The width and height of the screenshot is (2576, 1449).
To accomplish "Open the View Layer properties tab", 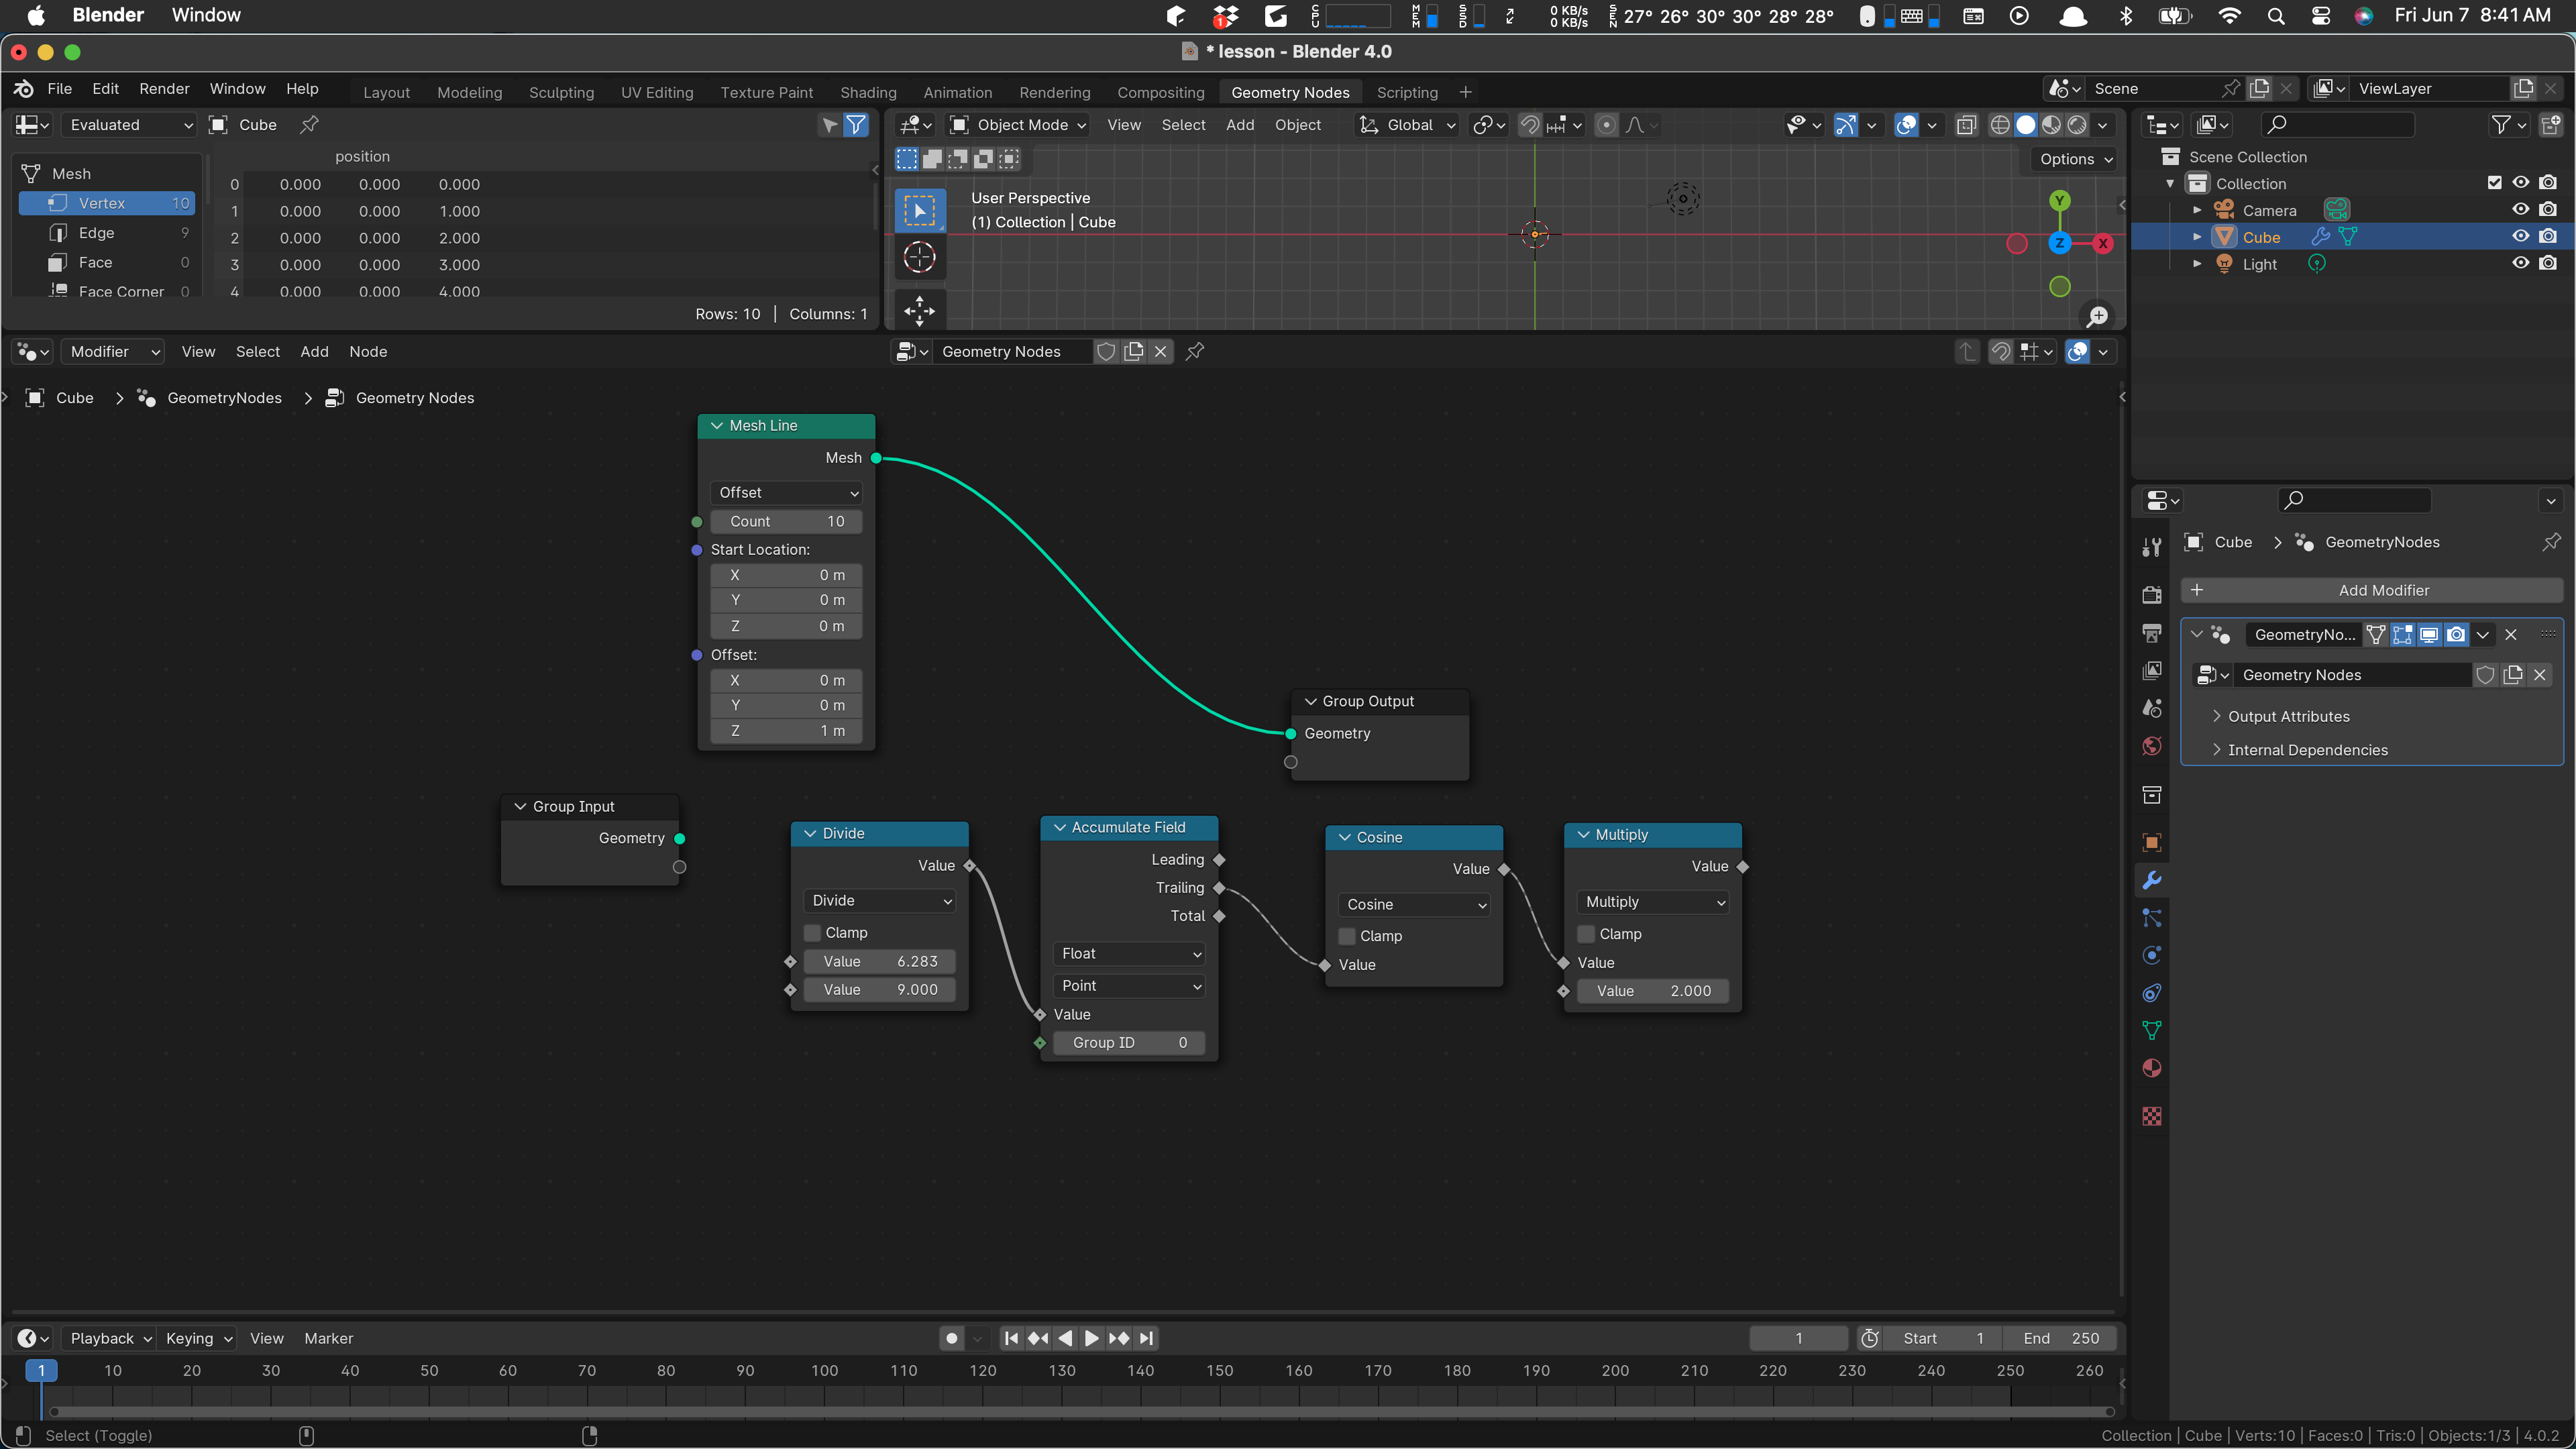I will (x=2152, y=671).
